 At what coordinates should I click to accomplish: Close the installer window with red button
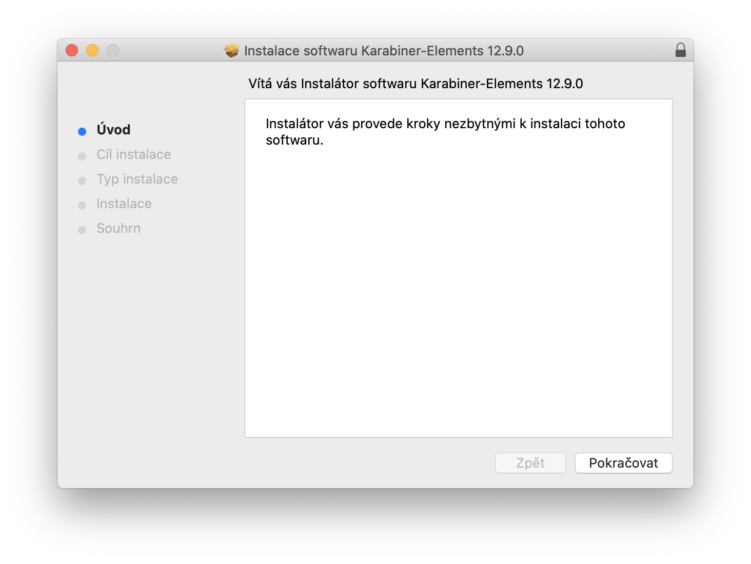tap(72, 50)
